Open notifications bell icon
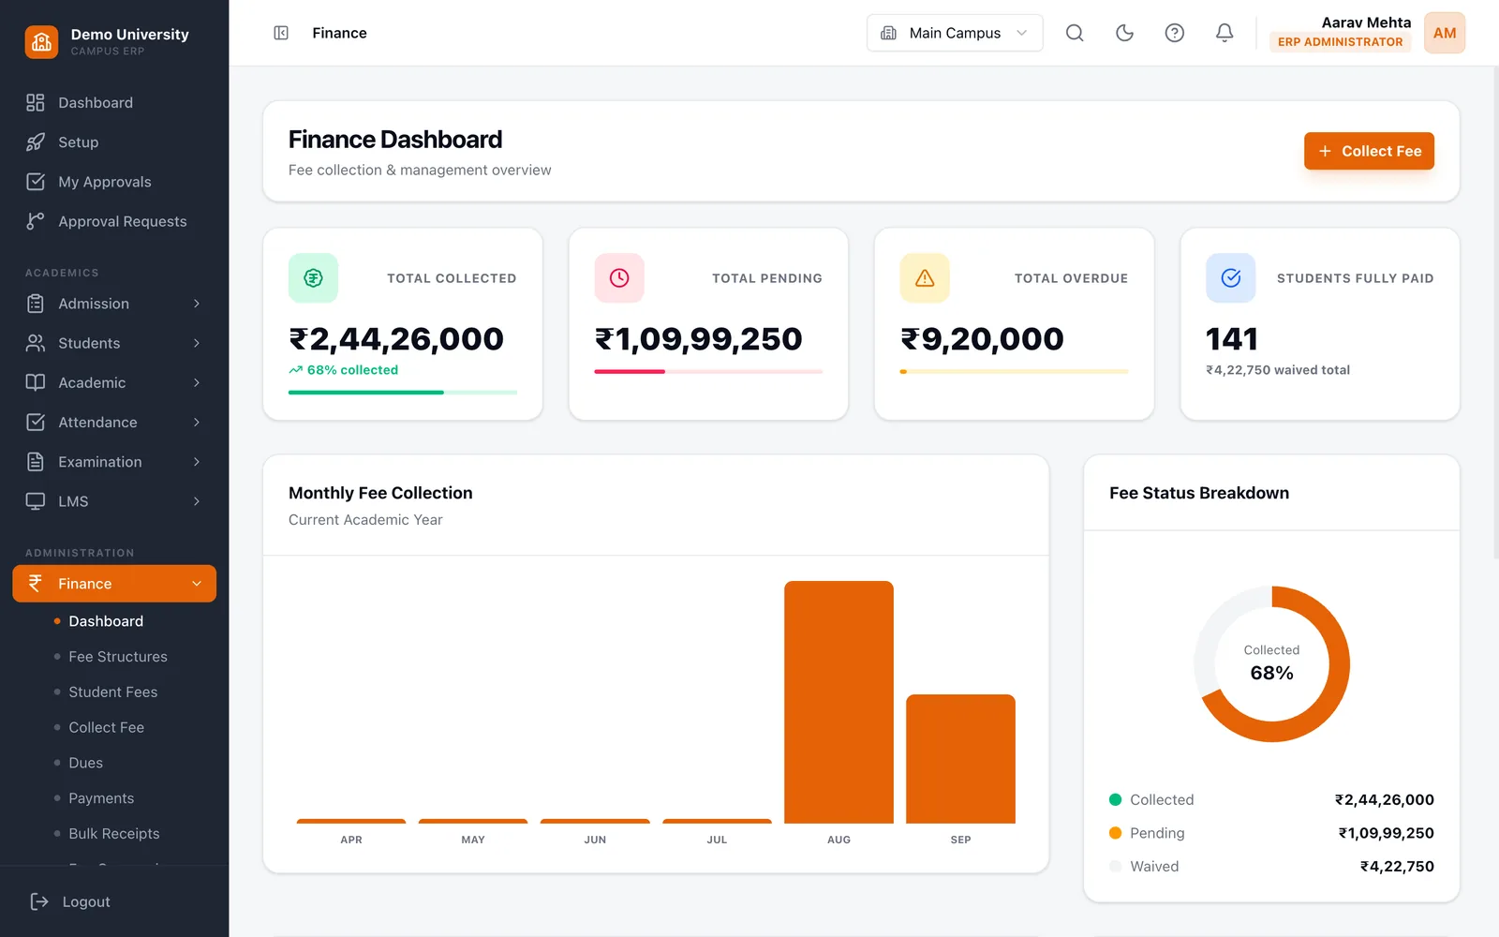 click(1224, 33)
